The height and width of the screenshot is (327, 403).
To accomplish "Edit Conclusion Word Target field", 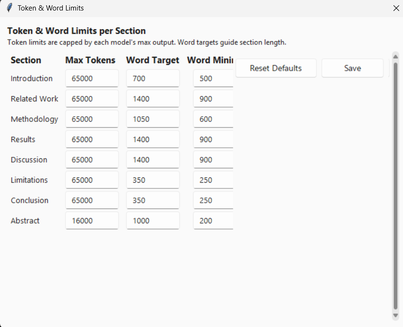I will (153, 200).
